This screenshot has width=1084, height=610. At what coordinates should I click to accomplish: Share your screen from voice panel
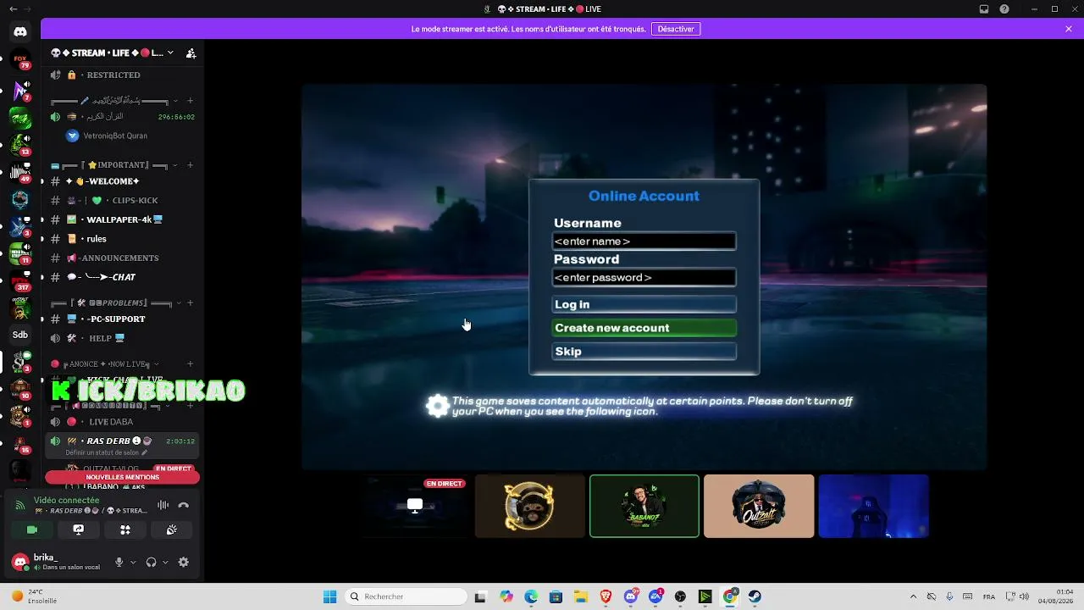(x=79, y=530)
